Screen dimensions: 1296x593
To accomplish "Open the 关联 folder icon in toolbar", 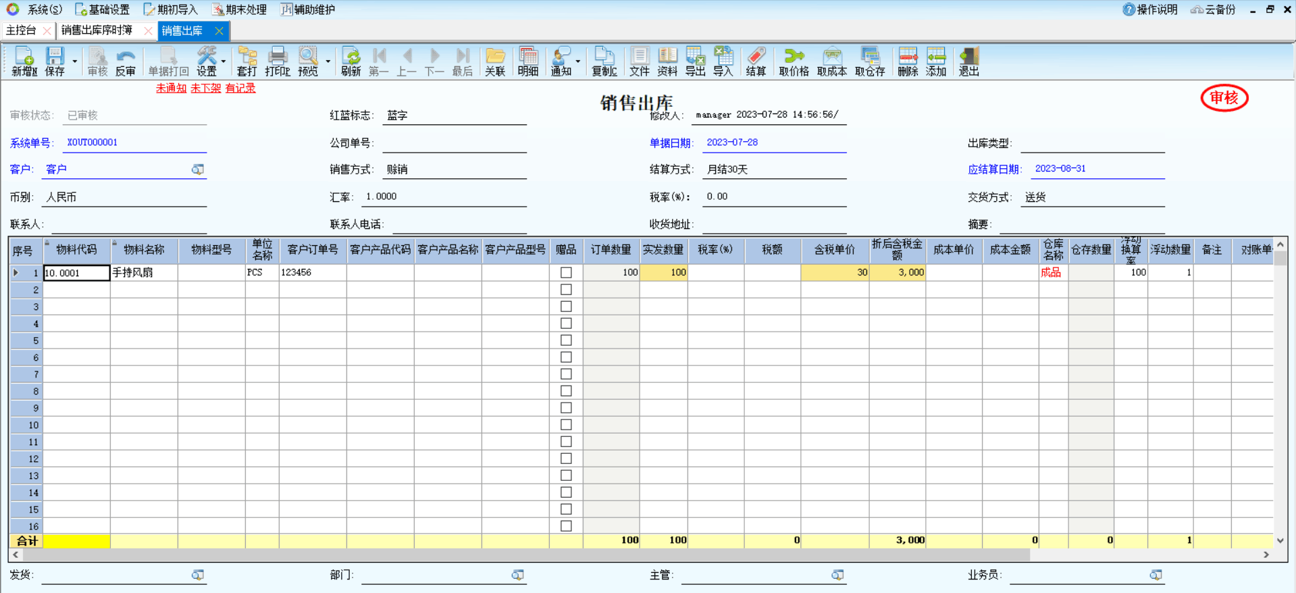I will pos(495,61).
